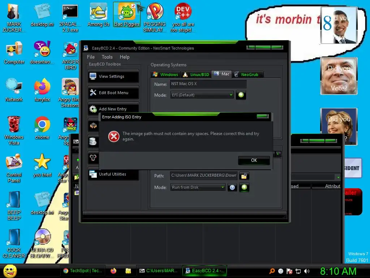Open the Computer desktop icon
Image resolution: width=370 pixels, height=278 pixels.
pos(14,53)
